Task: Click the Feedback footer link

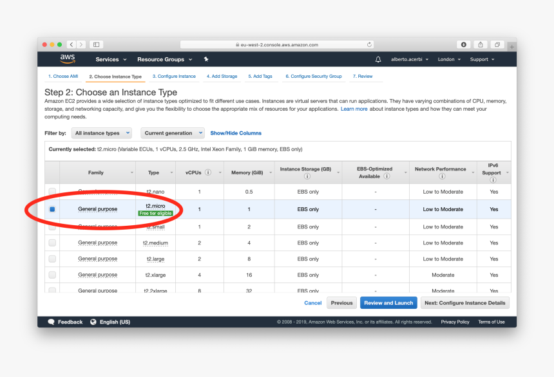Action: click(x=70, y=322)
